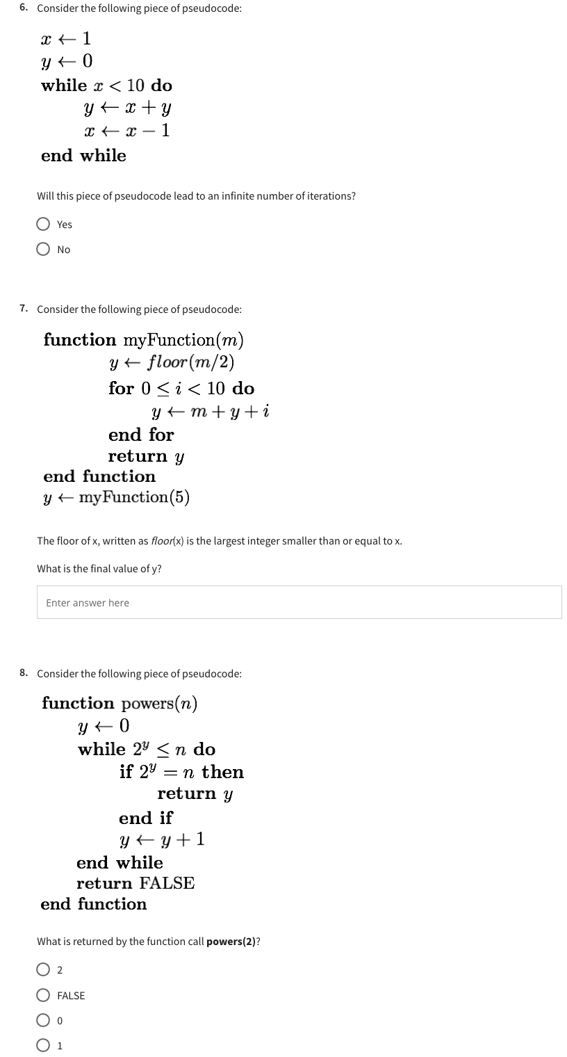
Task: Select the Yes radio button for question 6
Action: 43,224
